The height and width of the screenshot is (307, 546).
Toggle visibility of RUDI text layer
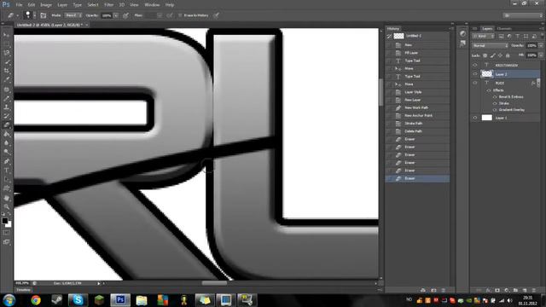coord(475,83)
